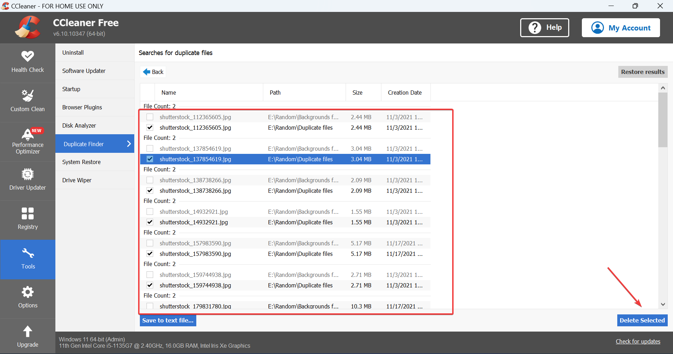
Task: Select the 5.17 MB size in Duplicate files
Action: pyautogui.click(x=361, y=254)
